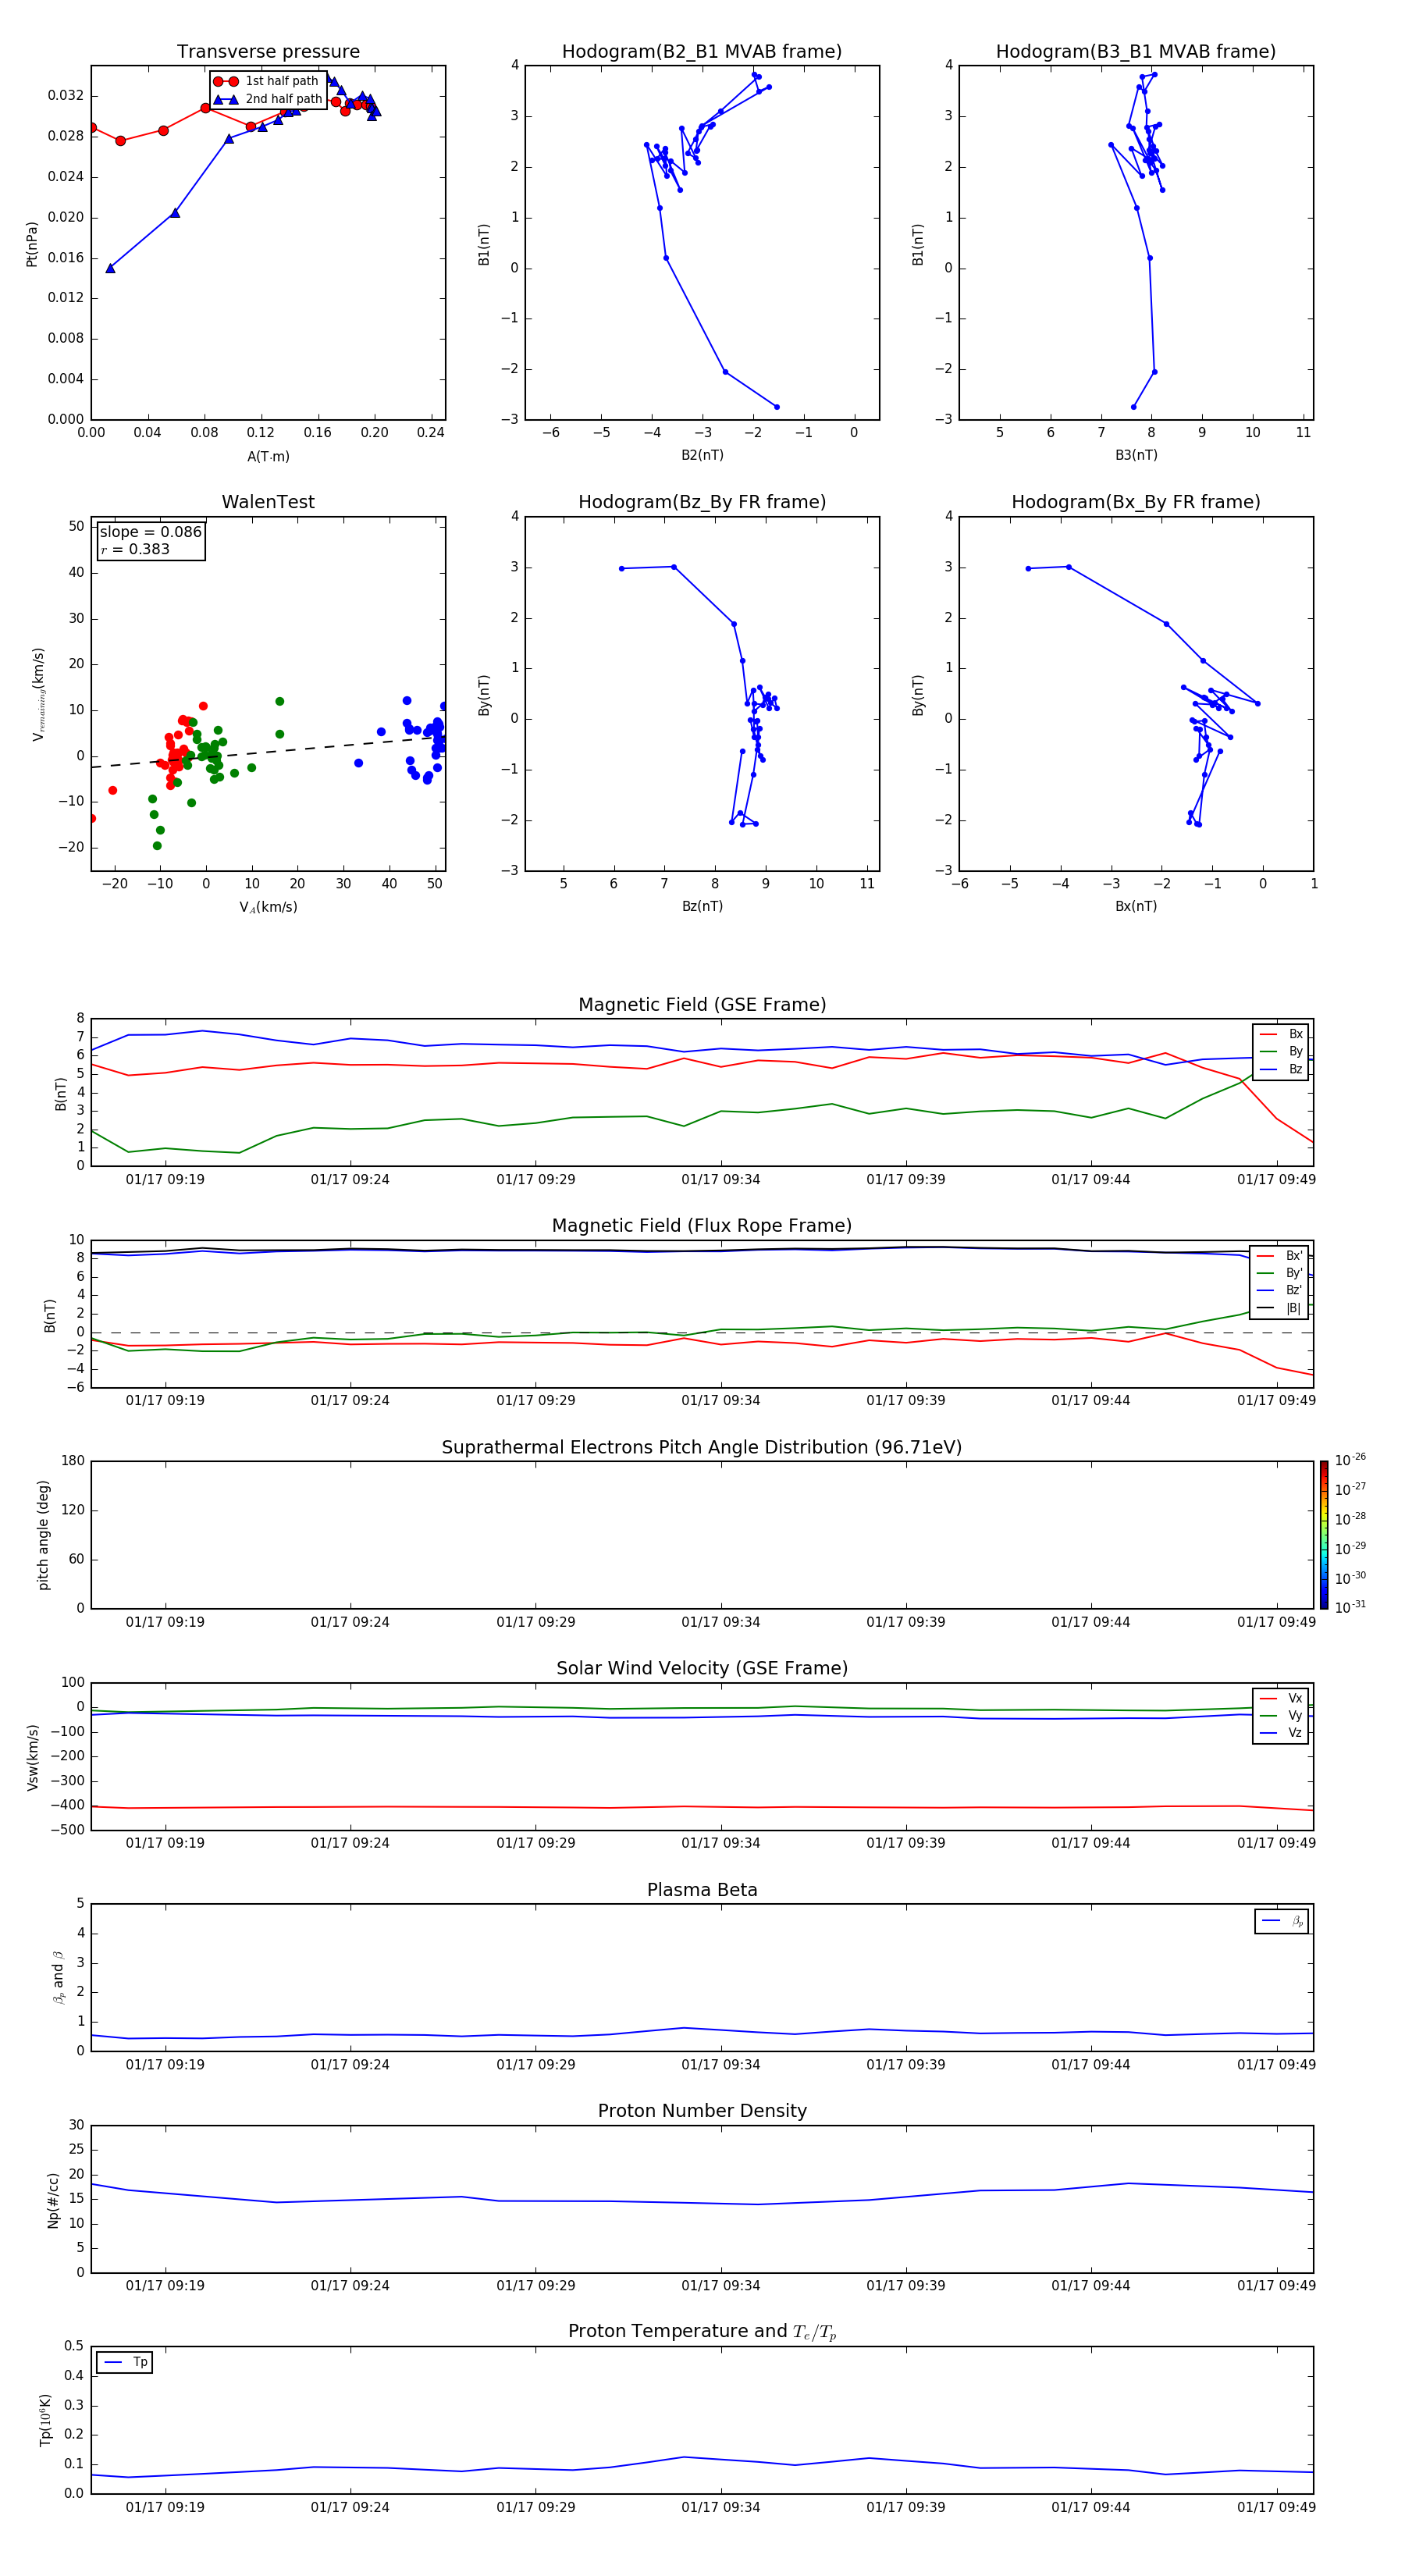Click '01/17 09:49' tick under Proton Temperature plot
The width and height of the screenshot is (1405, 2576).
click(x=1276, y=2507)
